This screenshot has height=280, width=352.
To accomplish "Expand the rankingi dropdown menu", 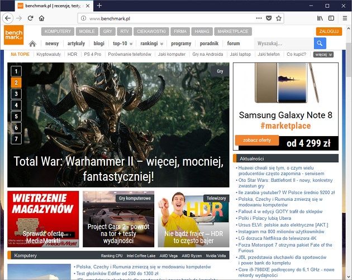I will point(152,44).
